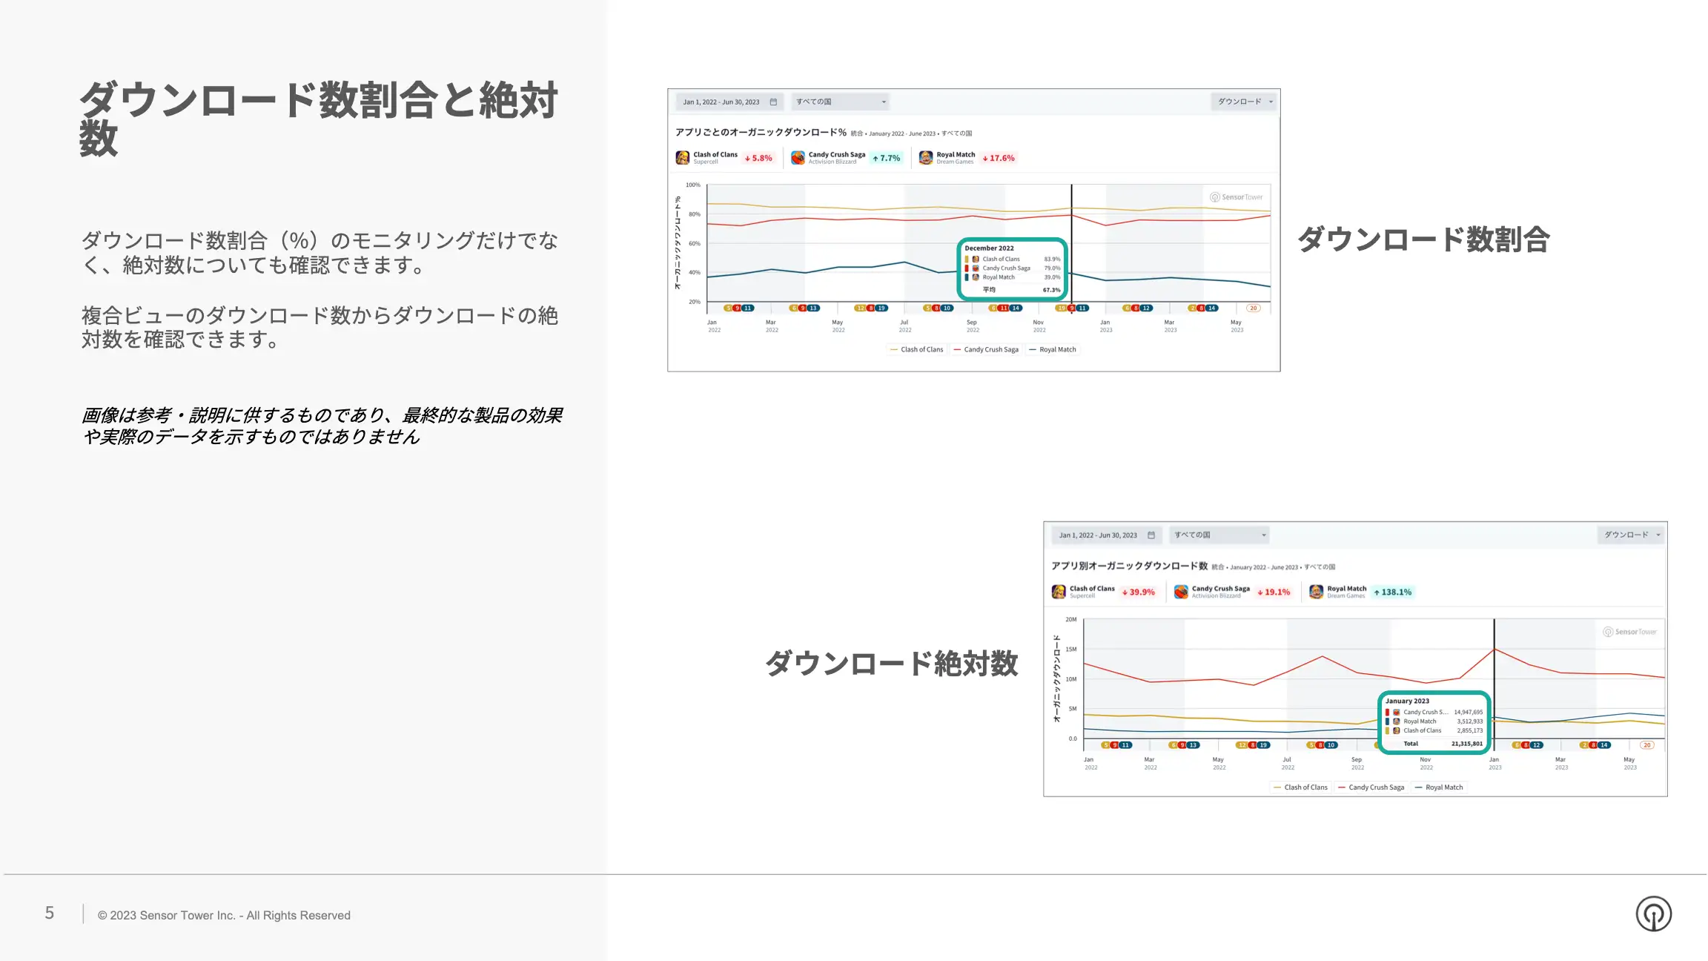The height and width of the screenshot is (961, 1708).
Task: Toggle Clash of Clans legend in percentage chart
Action: (x=917, y=350)
